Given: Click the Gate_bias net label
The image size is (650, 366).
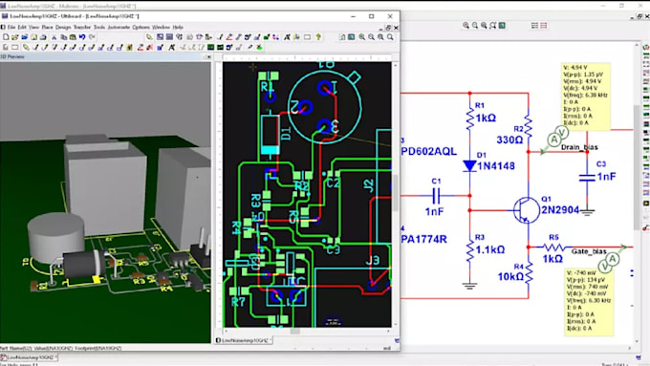Looking at the screenshot, I should click(589, 251).
